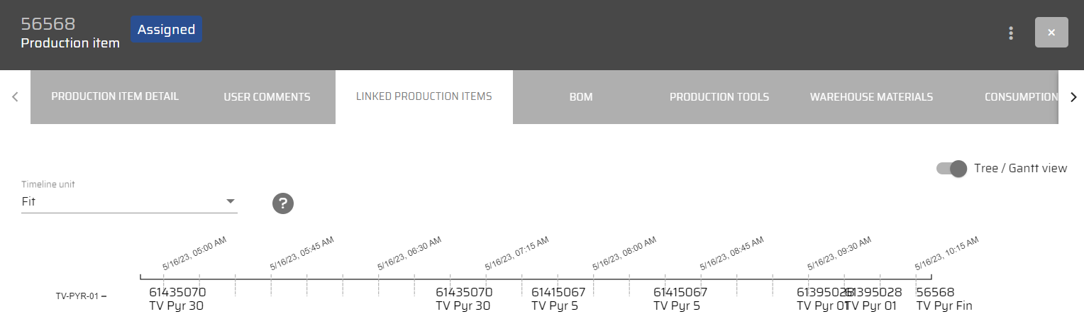Viewport: 1084px width, 336px height.
Task: Switch to the Production Item Detail tab
Action: point(115,96)
